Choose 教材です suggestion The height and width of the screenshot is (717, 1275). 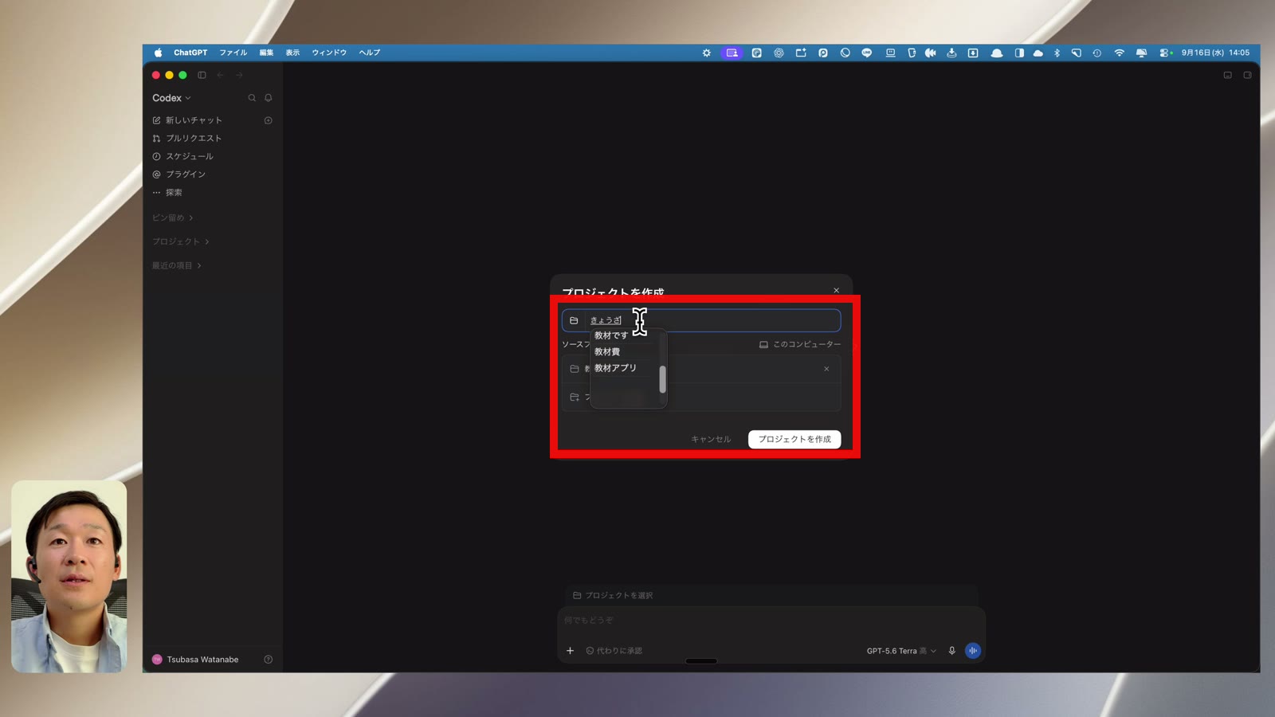coord(611,335)
